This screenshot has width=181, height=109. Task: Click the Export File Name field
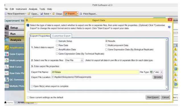click(x=95, y=72)
